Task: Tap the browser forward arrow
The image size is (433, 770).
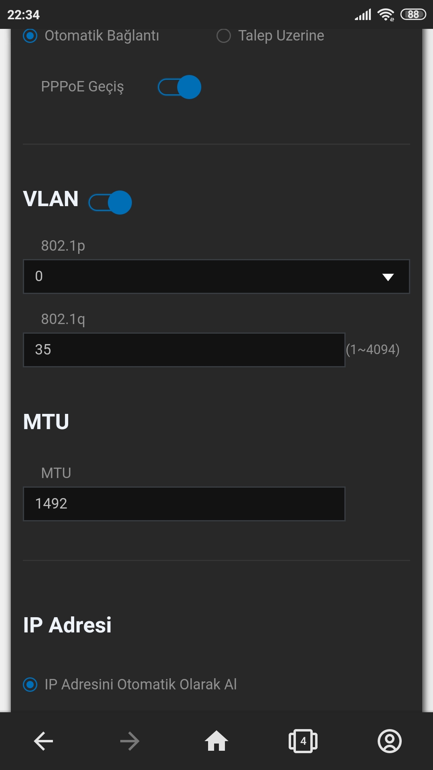Action: coord(129,741)
